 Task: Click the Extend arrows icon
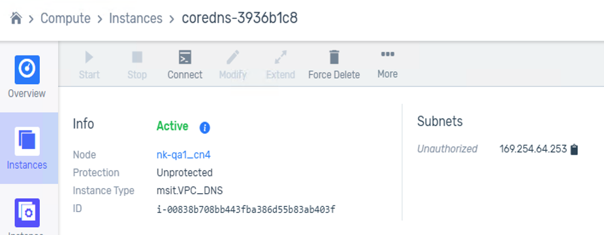point(280,57)
